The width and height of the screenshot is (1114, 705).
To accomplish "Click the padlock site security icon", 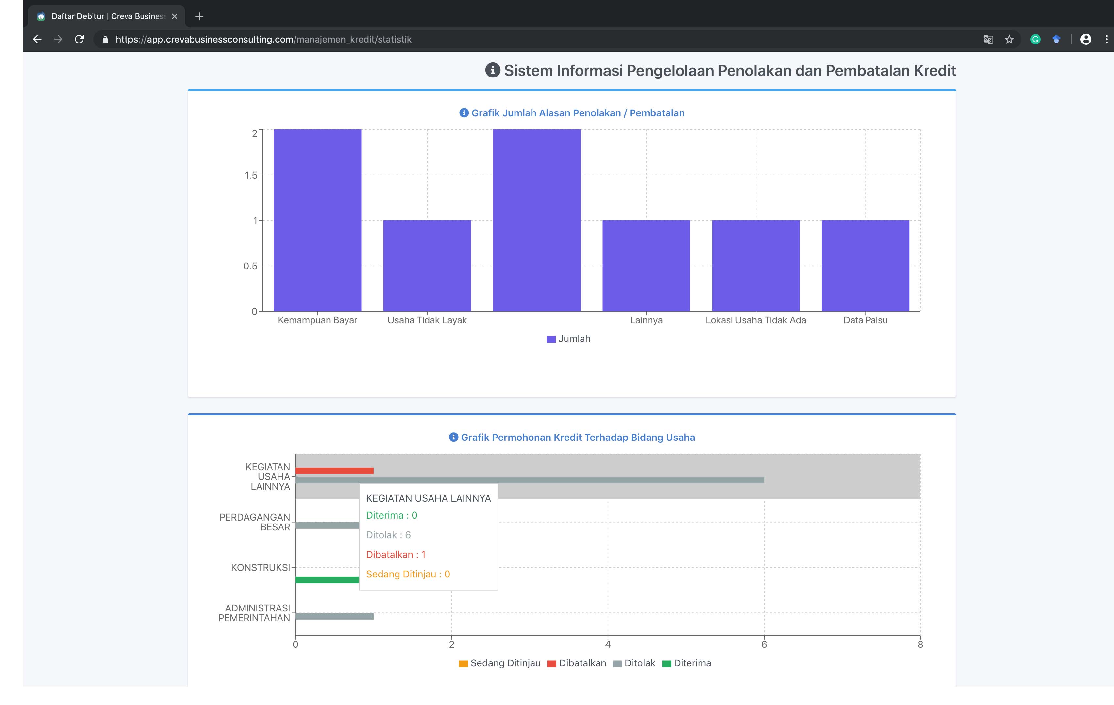I will click(105, 39).
